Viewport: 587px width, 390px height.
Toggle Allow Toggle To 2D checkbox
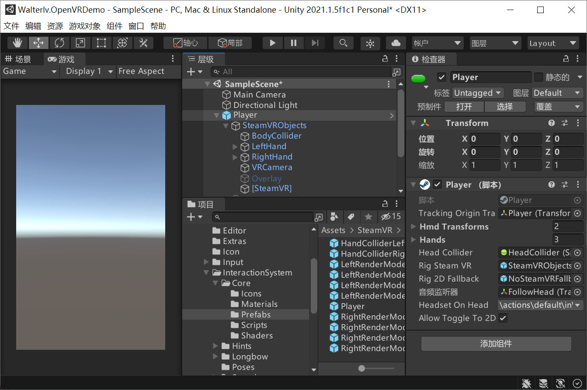[503, 318]
